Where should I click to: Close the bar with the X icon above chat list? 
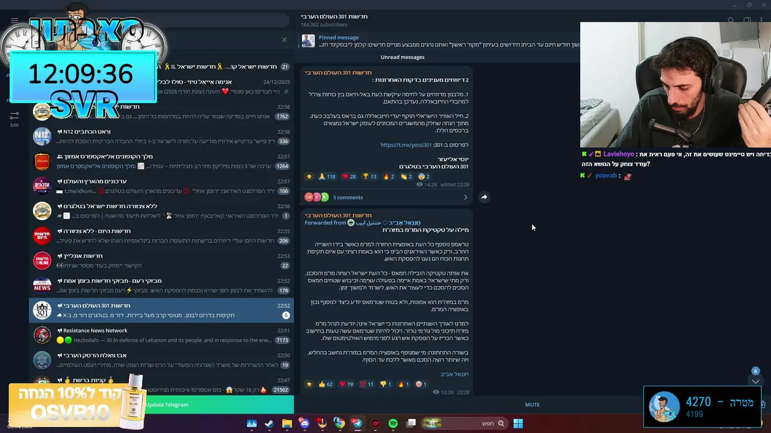(x=284, y=40)
